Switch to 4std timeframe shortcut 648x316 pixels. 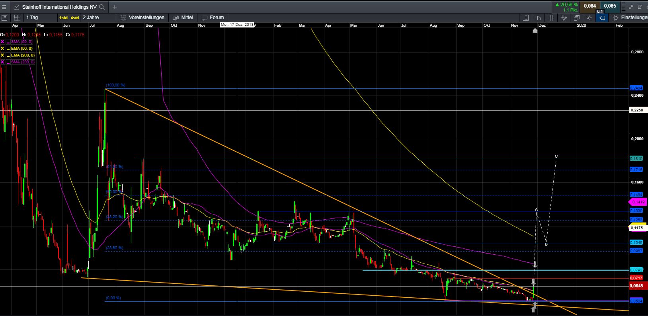point(75,18)
